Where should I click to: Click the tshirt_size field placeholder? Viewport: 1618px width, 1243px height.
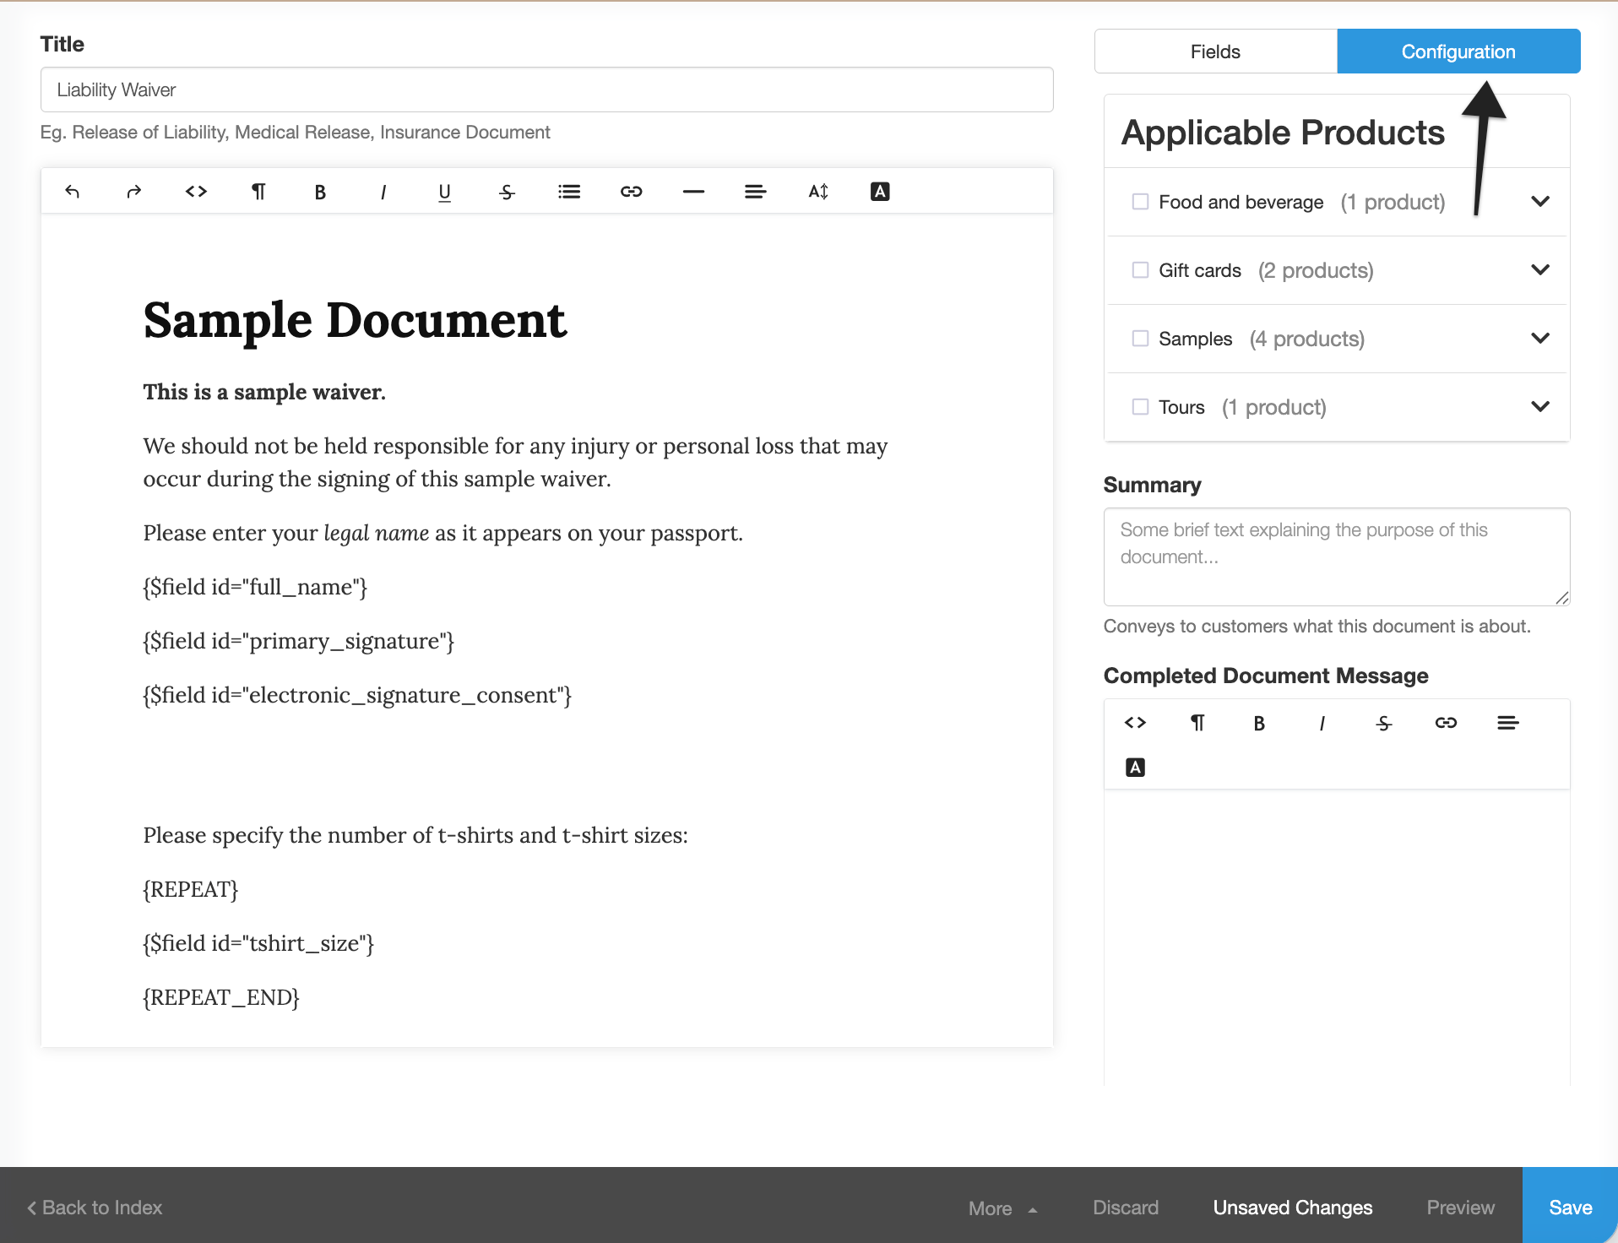258,943
